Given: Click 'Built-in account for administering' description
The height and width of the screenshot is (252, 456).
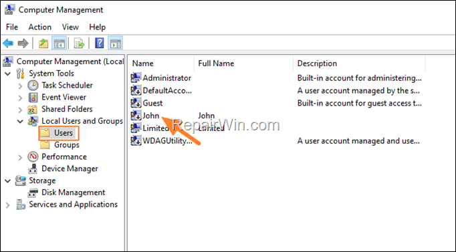Looking at the screenshot, I should (360, 78).
